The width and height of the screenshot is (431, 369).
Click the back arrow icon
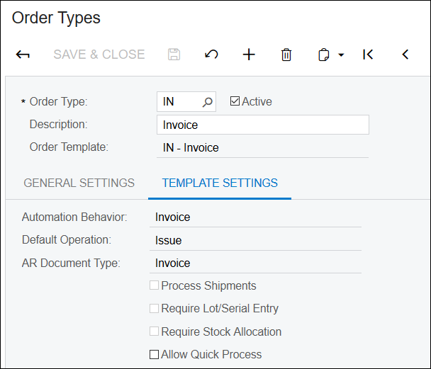point(23,55)
